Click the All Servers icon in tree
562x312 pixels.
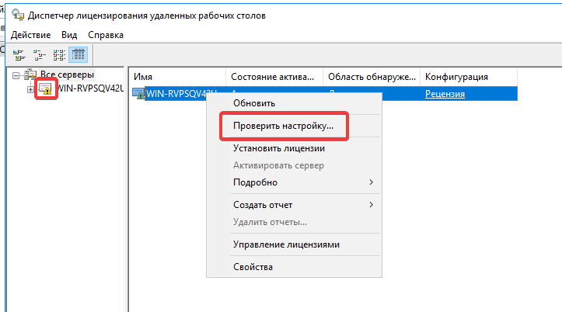click(x=29, y=75)
